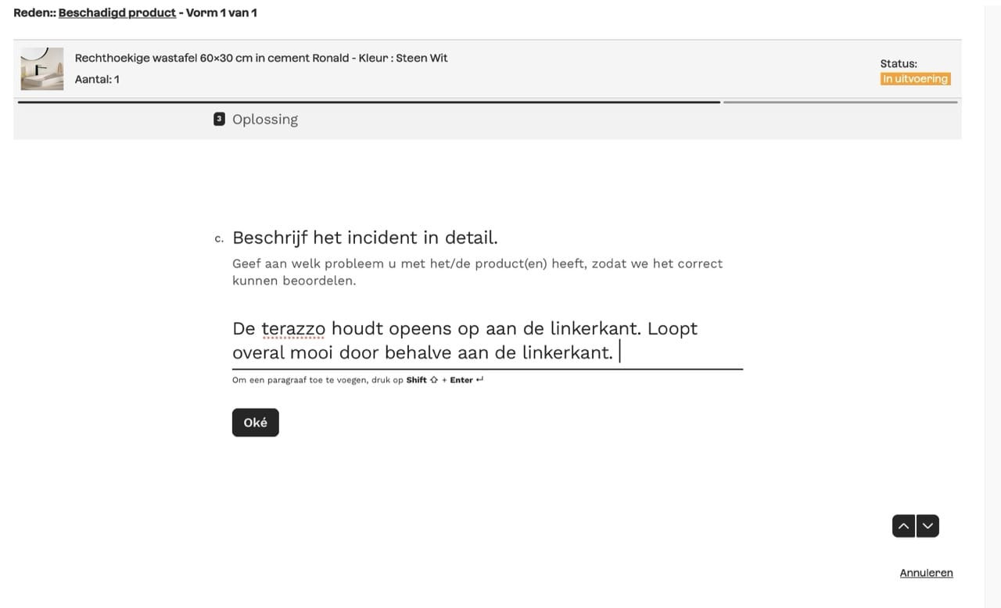
Task: Click the 'Aantal: 1' text
Action: pyautogui.click(x=97, y=79)
